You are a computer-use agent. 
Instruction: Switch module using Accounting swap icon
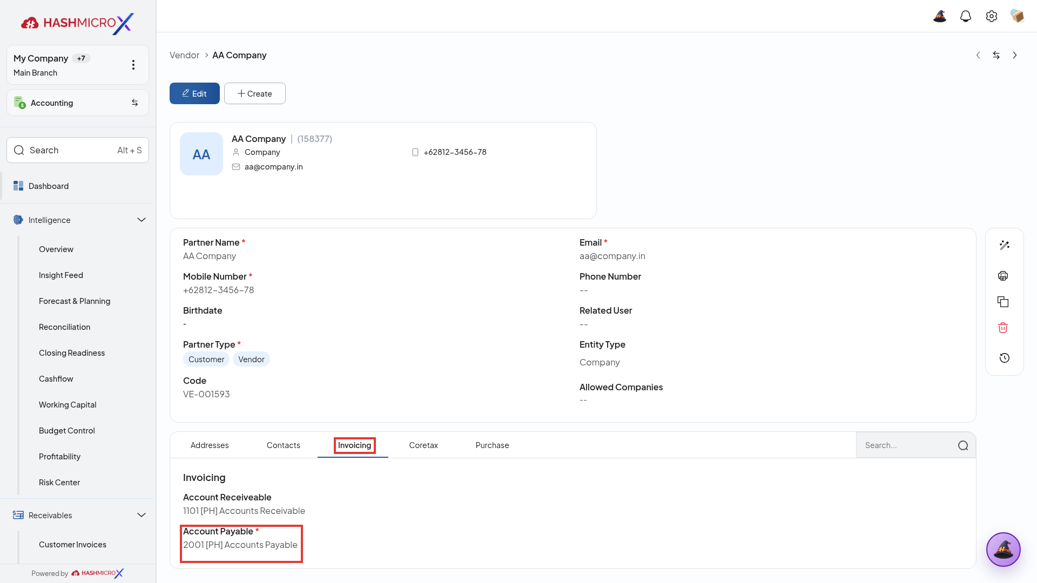click(x=135, y=103)
